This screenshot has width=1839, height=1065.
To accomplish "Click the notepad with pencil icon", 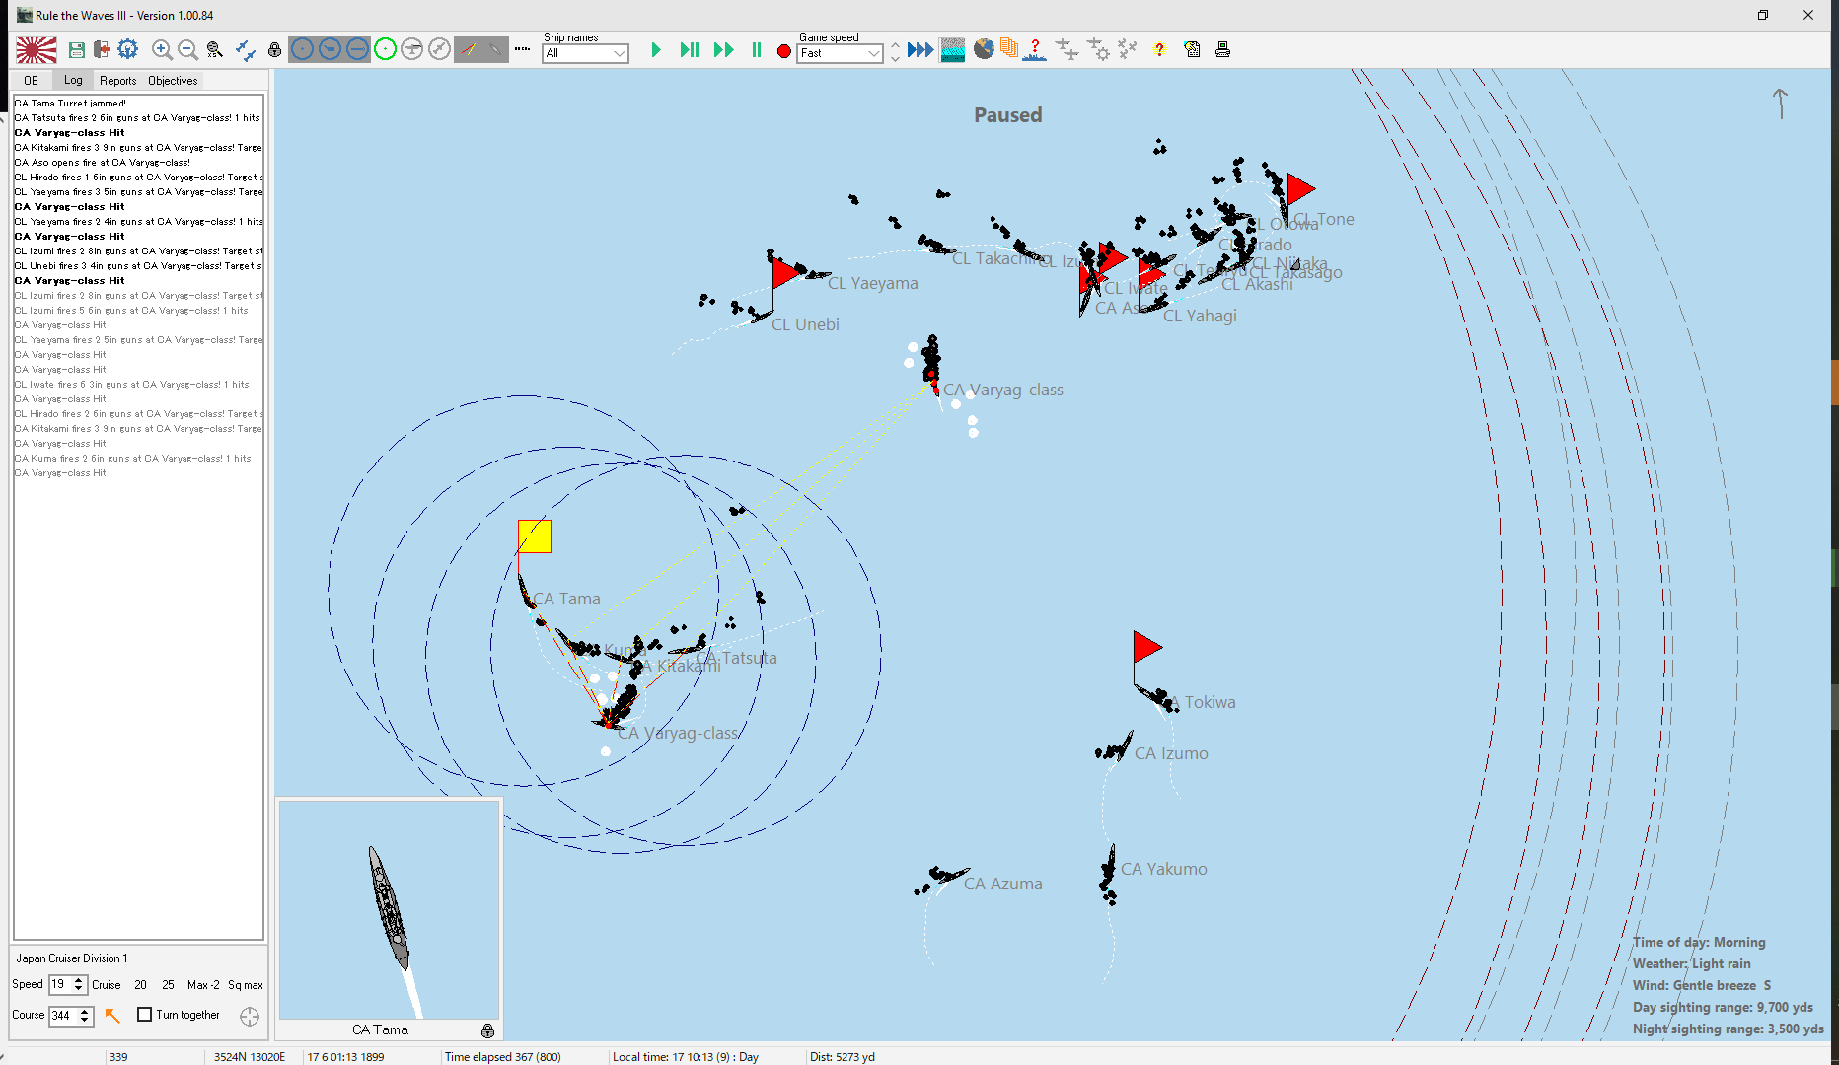I will tap(1192, 49).
